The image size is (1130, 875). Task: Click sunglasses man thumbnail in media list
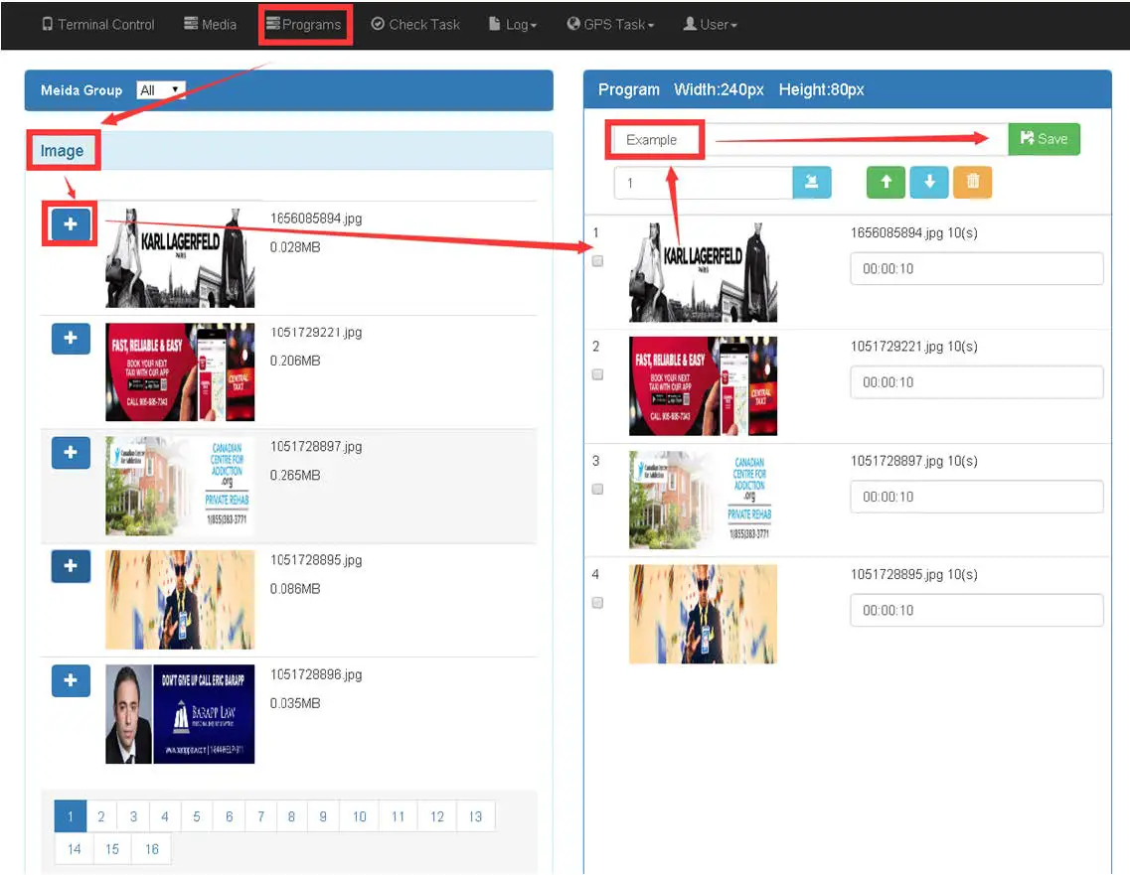click(180, 600)
